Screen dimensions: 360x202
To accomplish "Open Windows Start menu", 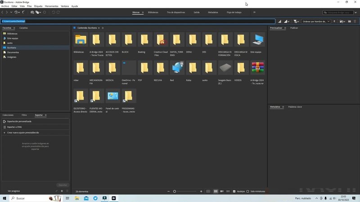I will 4,198.
